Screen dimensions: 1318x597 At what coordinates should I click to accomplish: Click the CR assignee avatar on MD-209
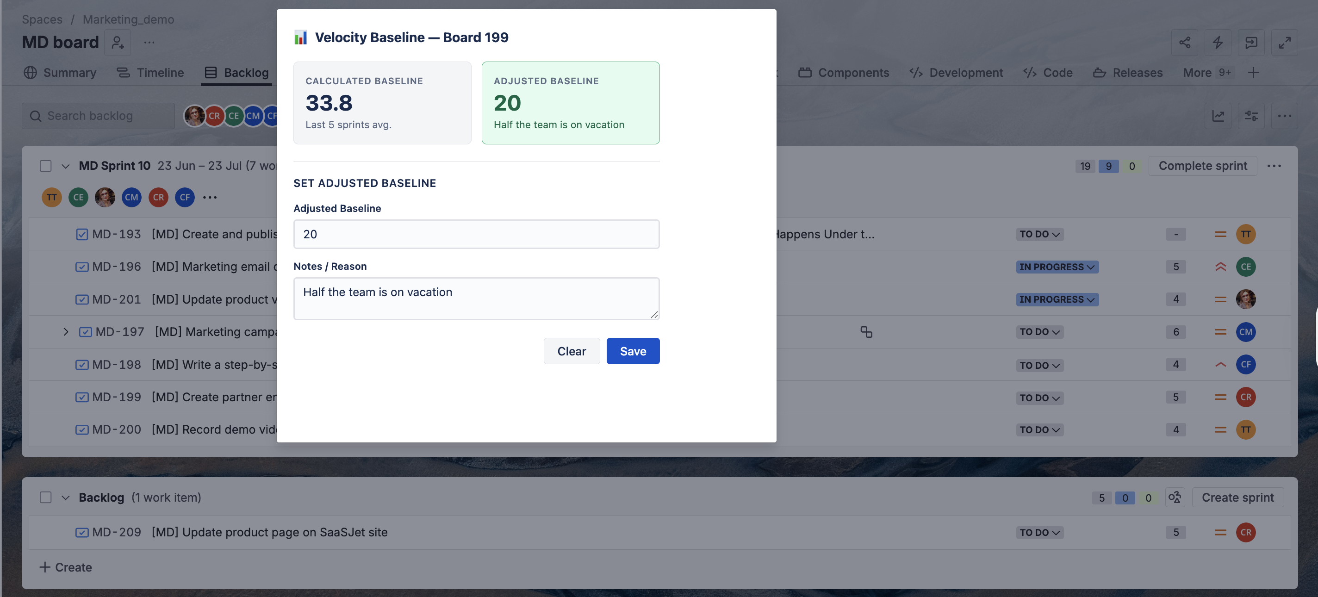1246,533
